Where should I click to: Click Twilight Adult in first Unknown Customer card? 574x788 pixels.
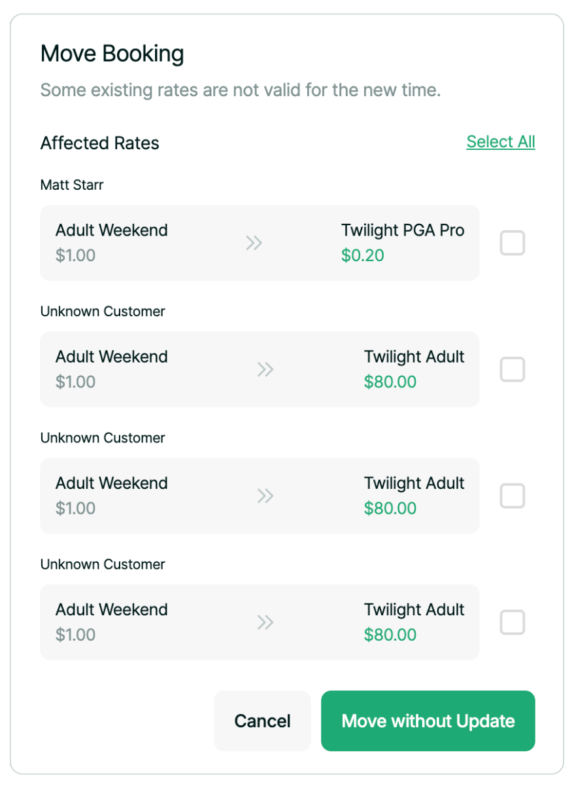tap(414, 357)
